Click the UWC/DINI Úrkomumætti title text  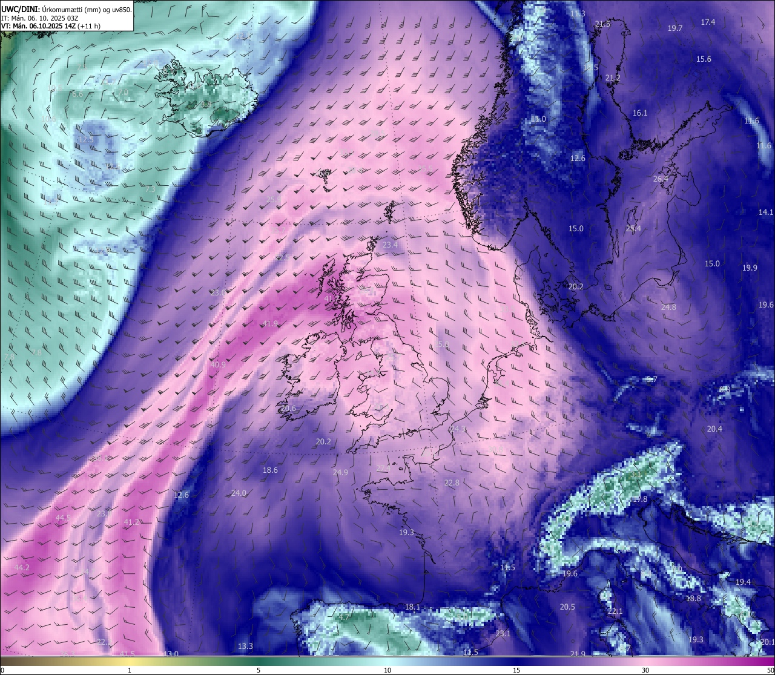click(x=67, y=9)
